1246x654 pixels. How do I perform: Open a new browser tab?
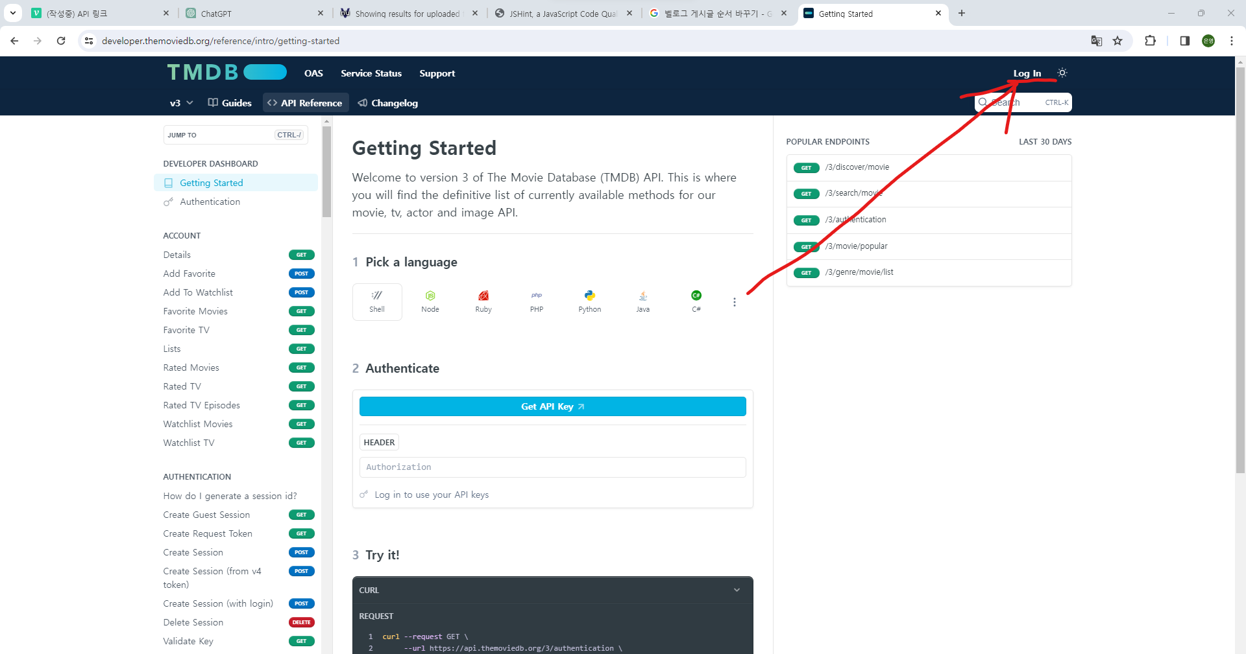click(962, 13)
